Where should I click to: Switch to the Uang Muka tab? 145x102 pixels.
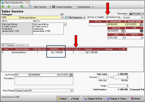(22, 45)
